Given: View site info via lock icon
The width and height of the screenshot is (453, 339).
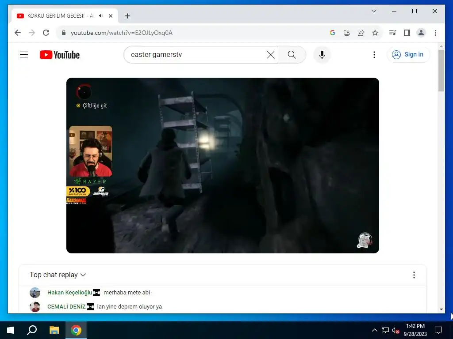Looking at the screenshot, I should pyautogui.click(x=64, y=33).
